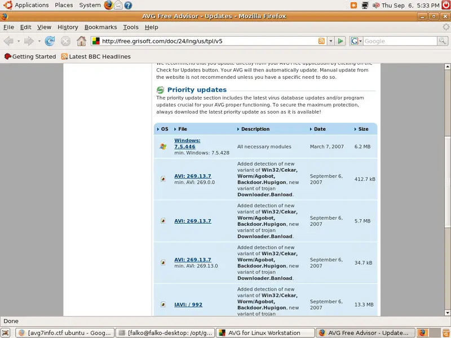This screenshot has width=451, height=338.
Task: Open the Back button history dropdown
Action: click(x=19, y=41)
